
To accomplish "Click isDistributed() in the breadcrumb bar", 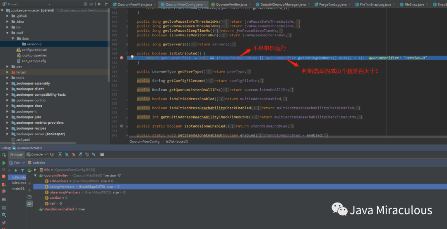I will 177,141.
